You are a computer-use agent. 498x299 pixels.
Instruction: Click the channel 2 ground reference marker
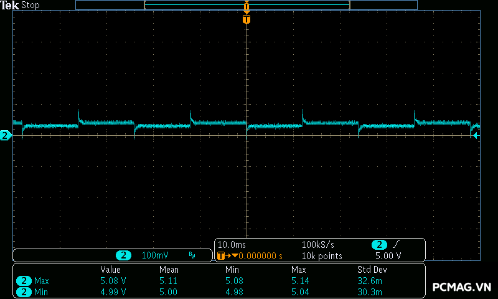pyautogui.click(x=5, y=135)
